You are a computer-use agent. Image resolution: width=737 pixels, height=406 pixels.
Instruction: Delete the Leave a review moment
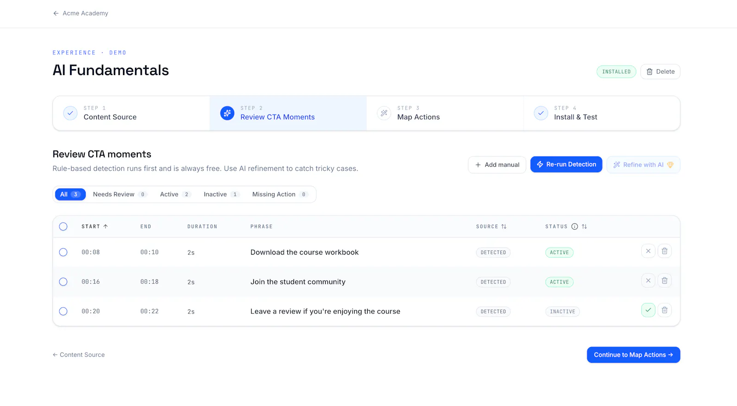tap(664, 310)
